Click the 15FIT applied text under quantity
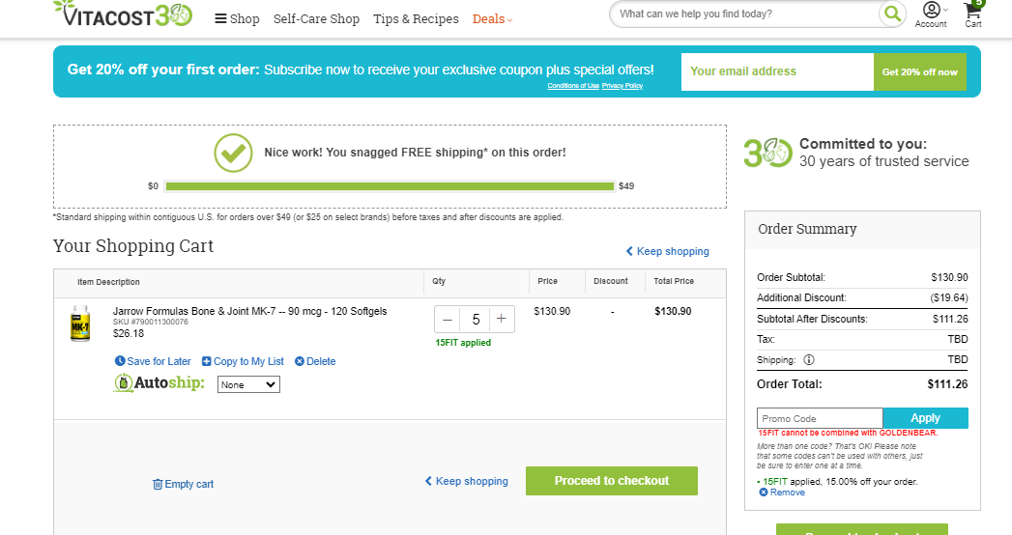 click(463, 343)
